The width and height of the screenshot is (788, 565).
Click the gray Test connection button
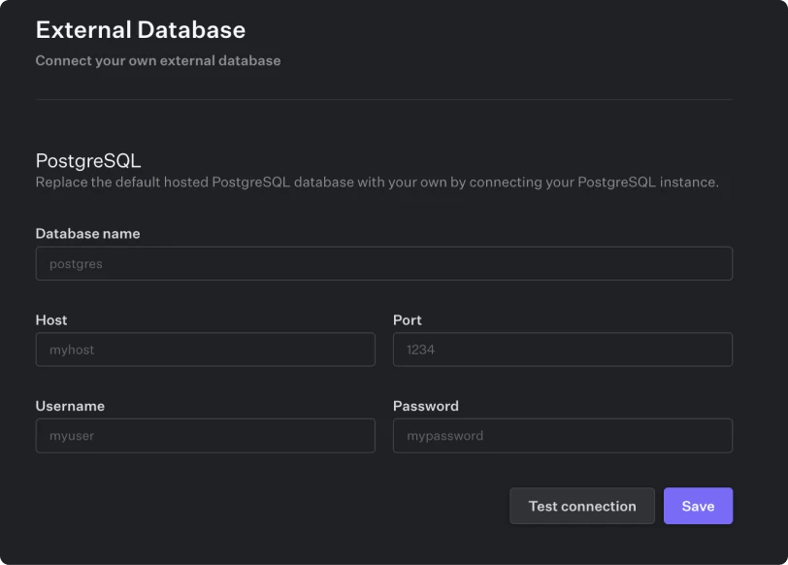point(582,506)
